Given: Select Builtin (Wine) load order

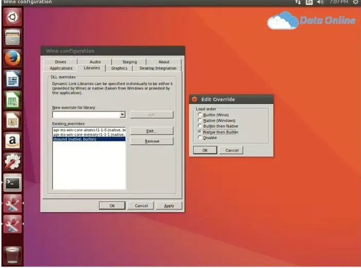Looking at the screenshot, I should pos(213,114).
